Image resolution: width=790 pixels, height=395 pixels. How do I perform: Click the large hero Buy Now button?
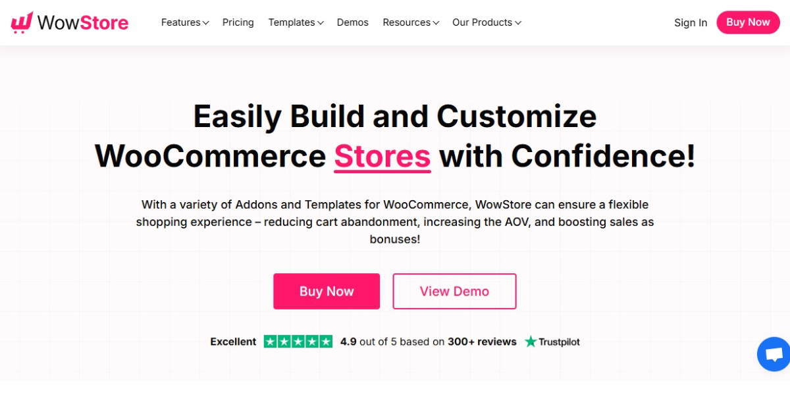327,291
